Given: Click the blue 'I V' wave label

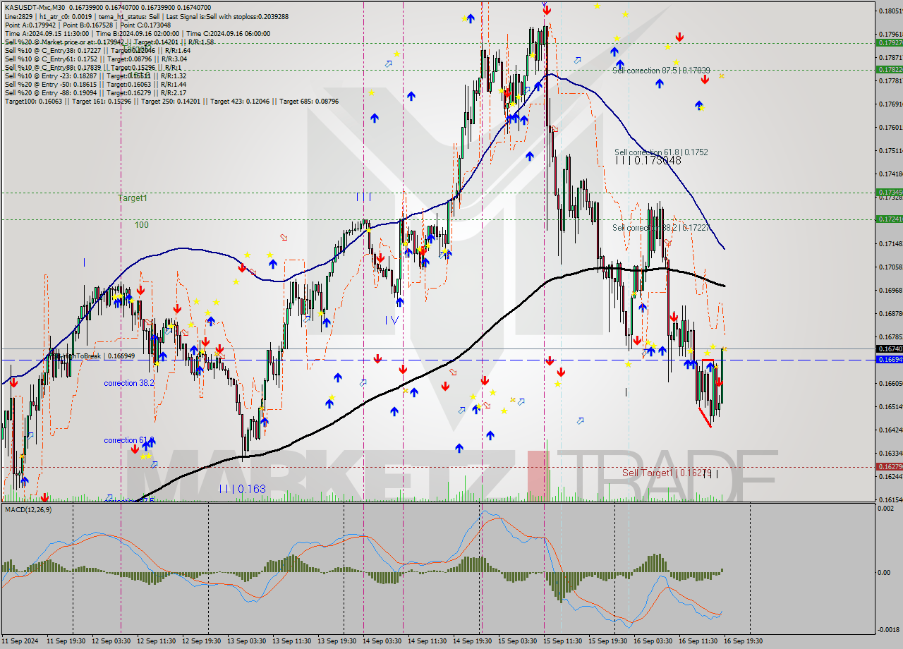Looking at the screenshot, I should 392,320.
